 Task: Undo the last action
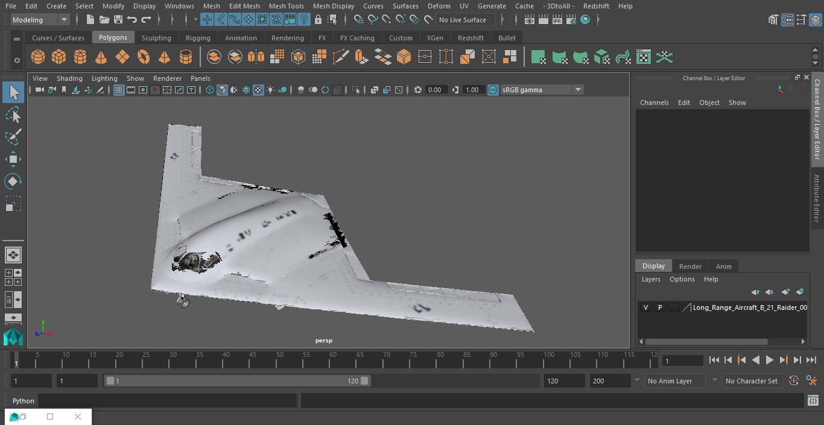coord(132,20)
